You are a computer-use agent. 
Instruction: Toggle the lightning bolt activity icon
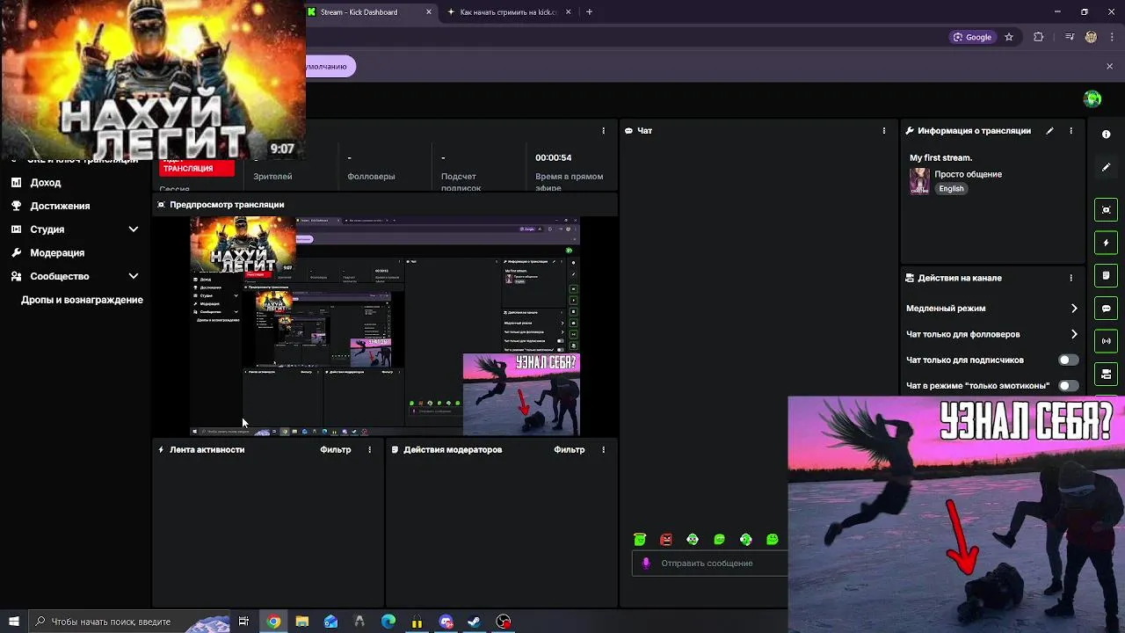pos(1106,243)
